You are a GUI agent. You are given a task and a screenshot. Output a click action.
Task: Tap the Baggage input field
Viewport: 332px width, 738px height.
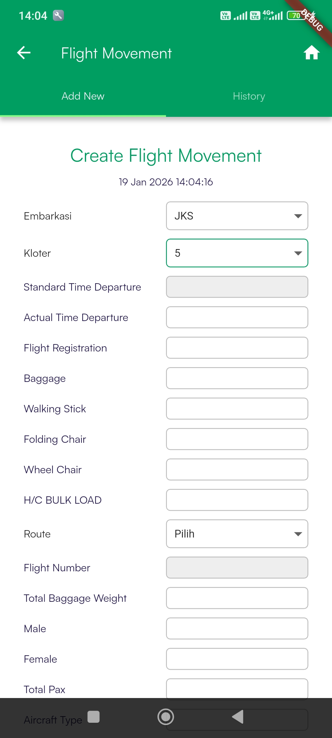(237, 378)
